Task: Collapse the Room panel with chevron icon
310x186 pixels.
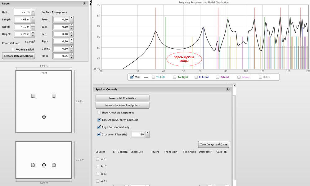Action: tap(85, 4)
